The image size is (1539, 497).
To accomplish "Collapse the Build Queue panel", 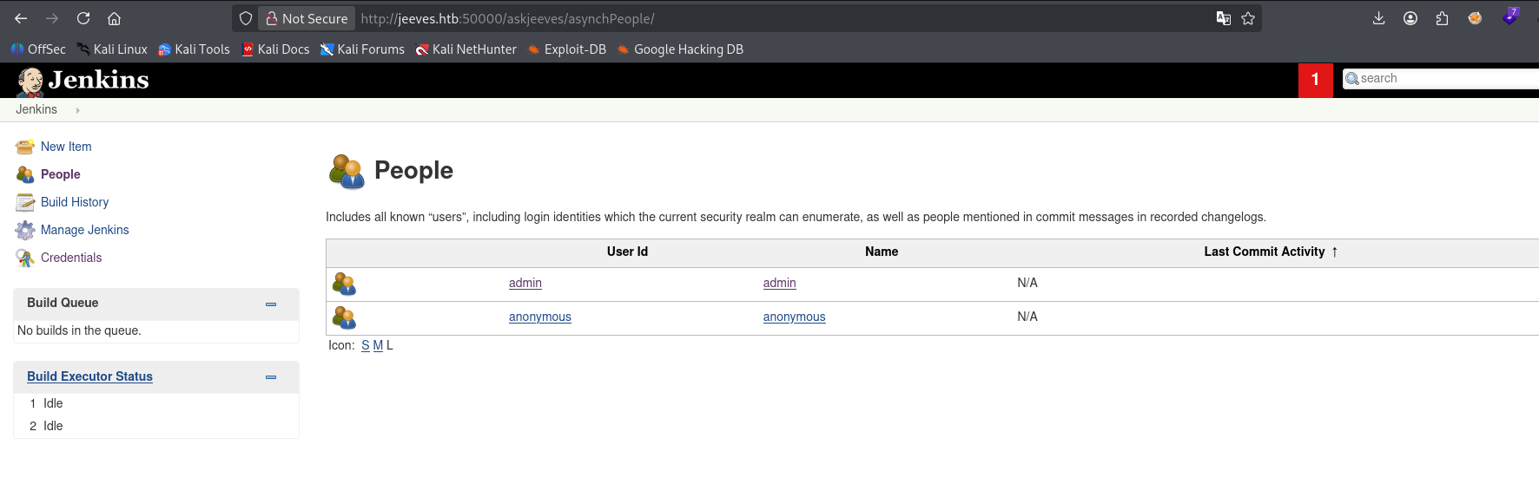I will [271, 304].
